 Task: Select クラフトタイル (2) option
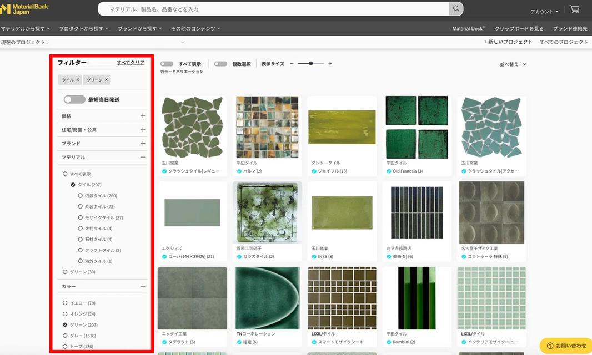[80, 251]
